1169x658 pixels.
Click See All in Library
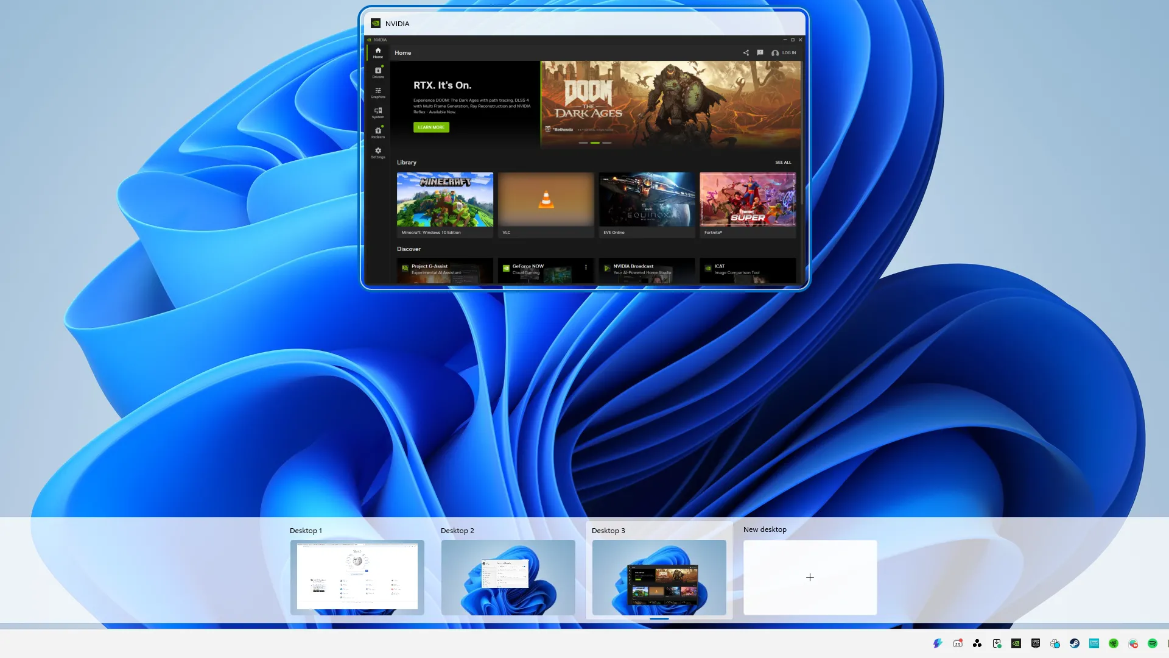tap(783, 163)
